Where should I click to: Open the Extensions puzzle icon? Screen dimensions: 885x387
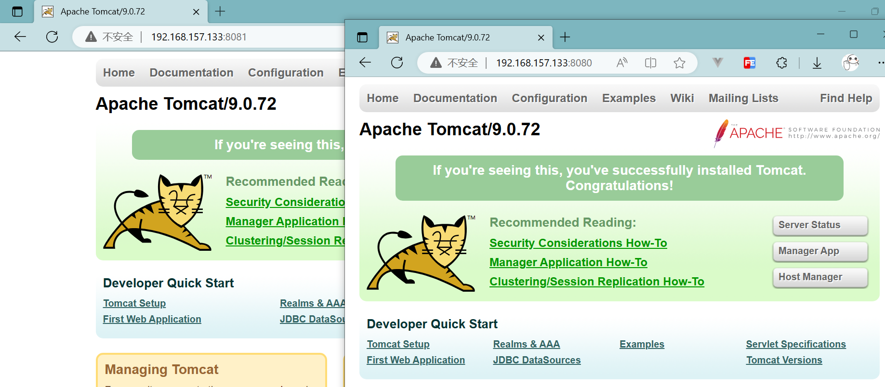781,63
